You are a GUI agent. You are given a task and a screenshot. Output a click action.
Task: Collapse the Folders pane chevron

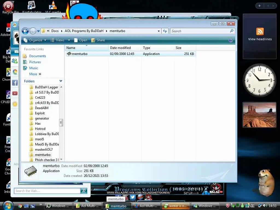pos(61,81)
